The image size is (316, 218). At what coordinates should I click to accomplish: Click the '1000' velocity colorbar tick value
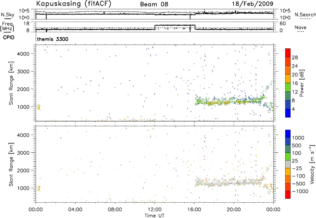(298, 138)
